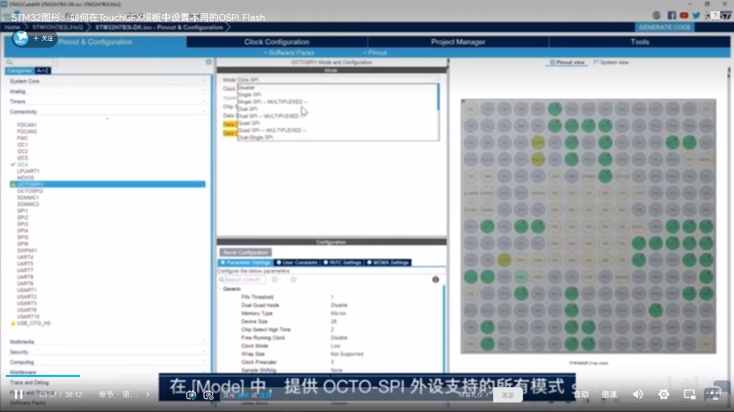734x412 pixels.
Task: Switch to Clock Configuration tab
Action: click(x=277, y=42)
